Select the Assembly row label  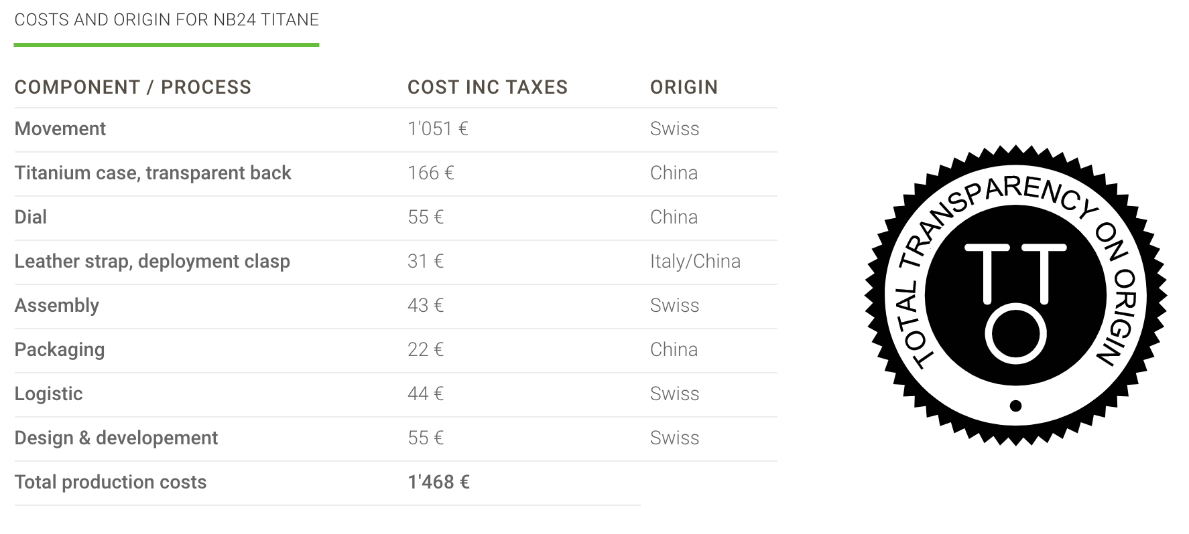coord(57,305)
